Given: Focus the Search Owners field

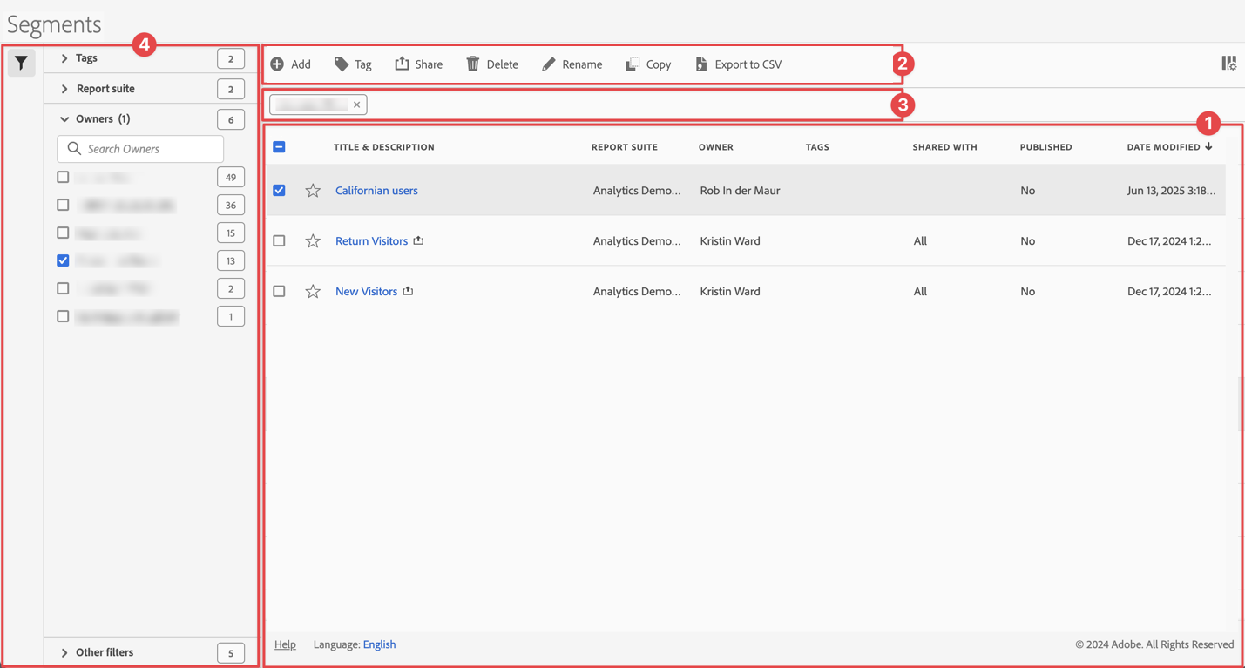Looking at the screenshot, I should [x=140, y=149].
